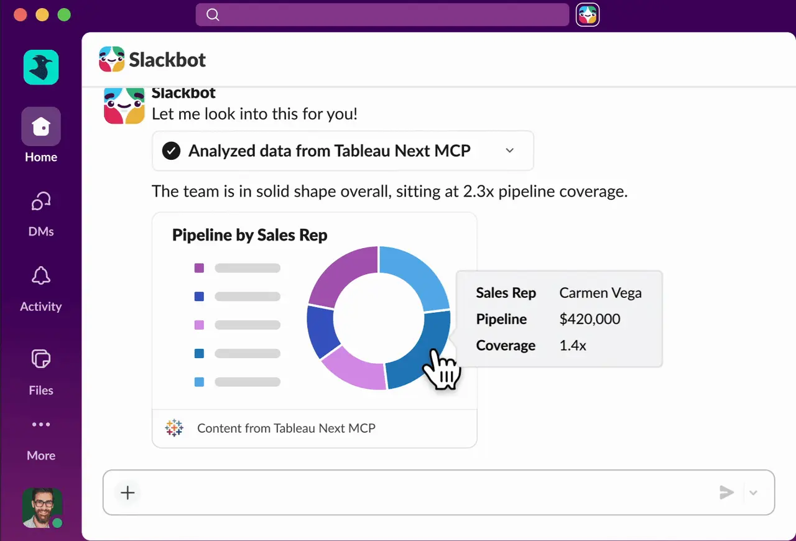Click the search bar at the top
This screenshot has height=541, width=796.
coord(382,14)
